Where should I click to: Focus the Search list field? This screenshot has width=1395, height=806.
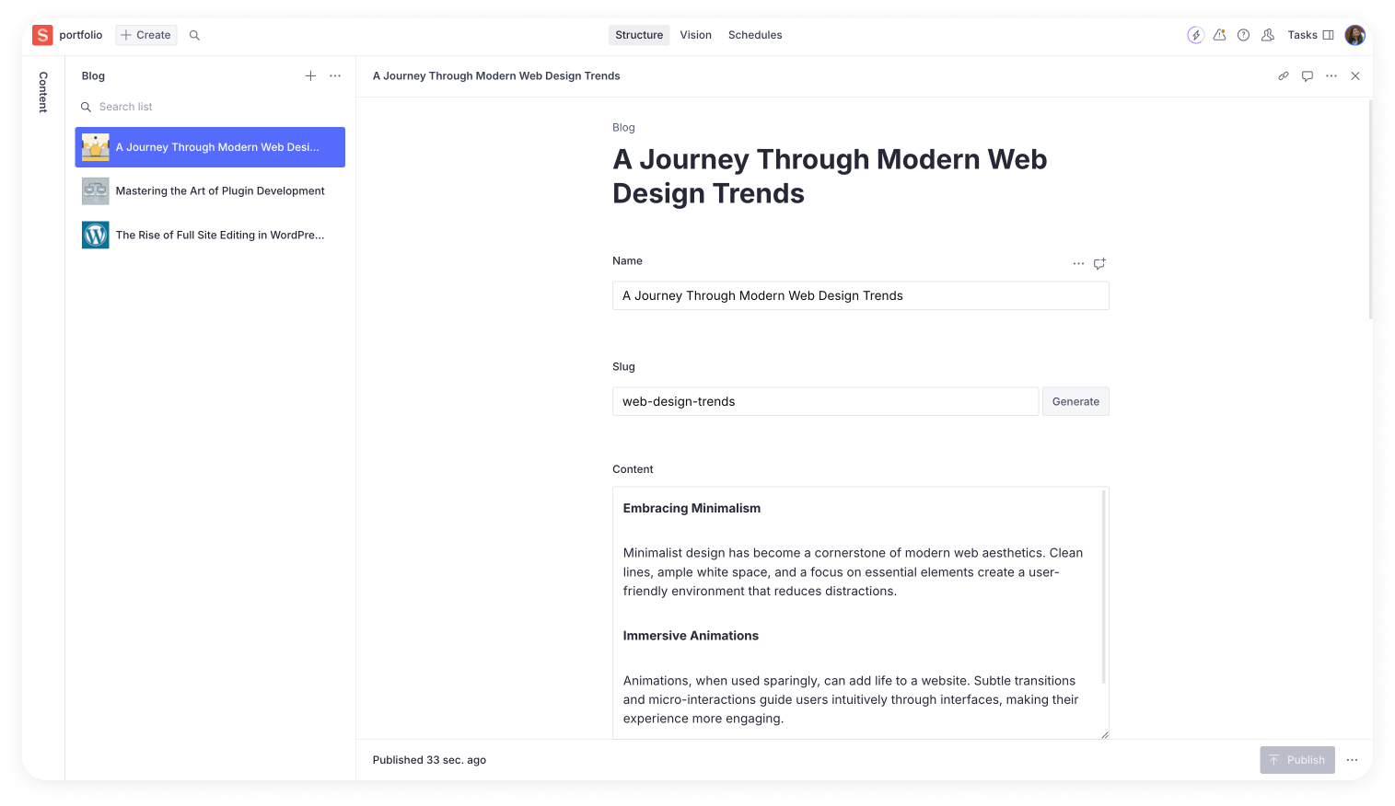tap(210, 107)
